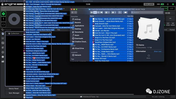Open the circular DJ library sidebar icon
The image size is (176, 99).
coord(3,52)
